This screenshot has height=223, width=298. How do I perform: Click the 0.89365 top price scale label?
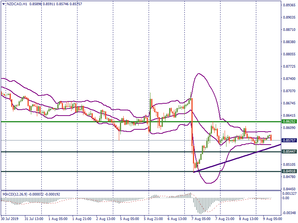click(289, 5)
